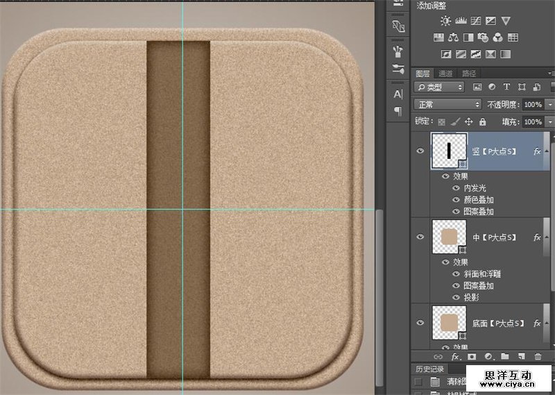Toggle visibility of 内发光 effect
Image resolution: width=555 pixels, height=395 pixels.
click(x=456, y=188)
